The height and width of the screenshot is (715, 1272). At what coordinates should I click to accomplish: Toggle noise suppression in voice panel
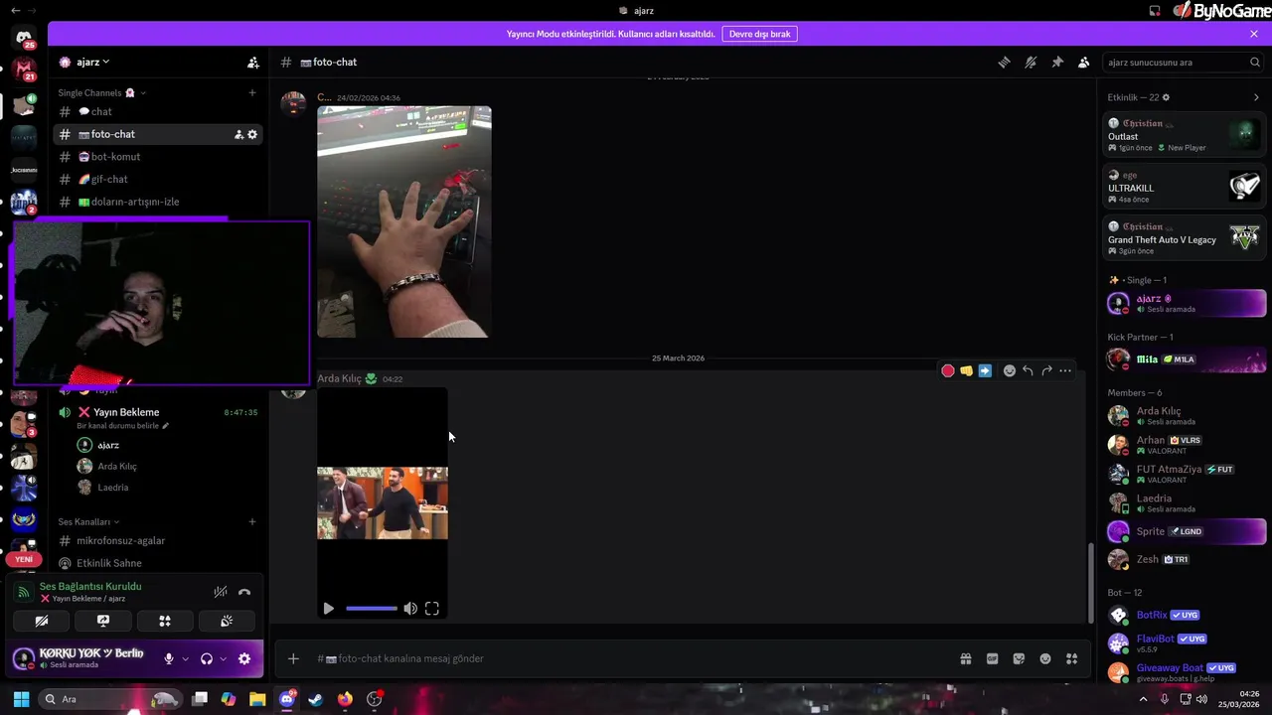tap(221, 592)
